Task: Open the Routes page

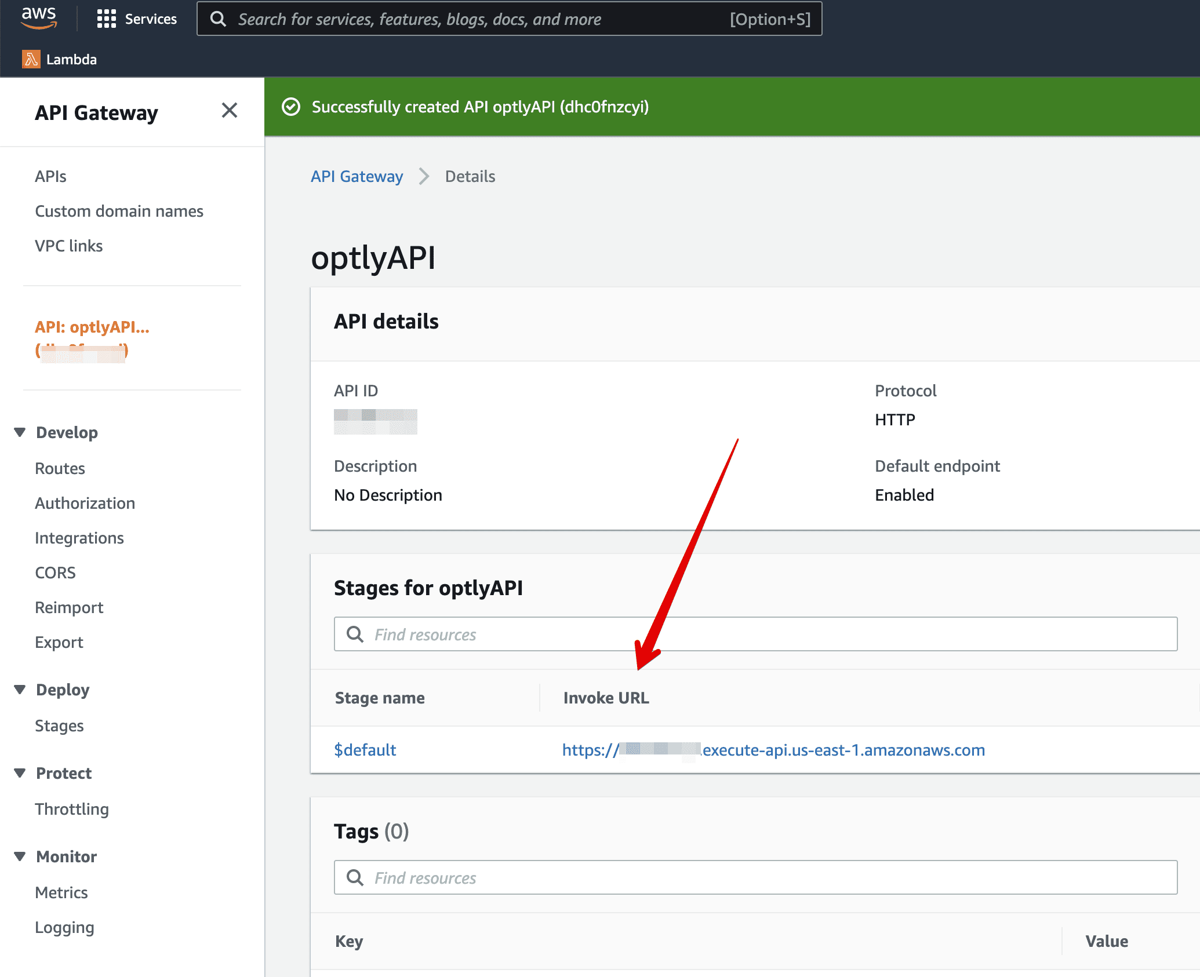Action: click(60, 468)
